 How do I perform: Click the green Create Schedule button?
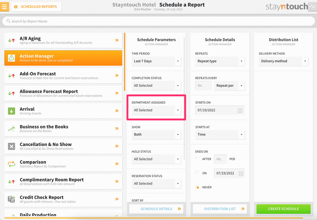[284, 209]
